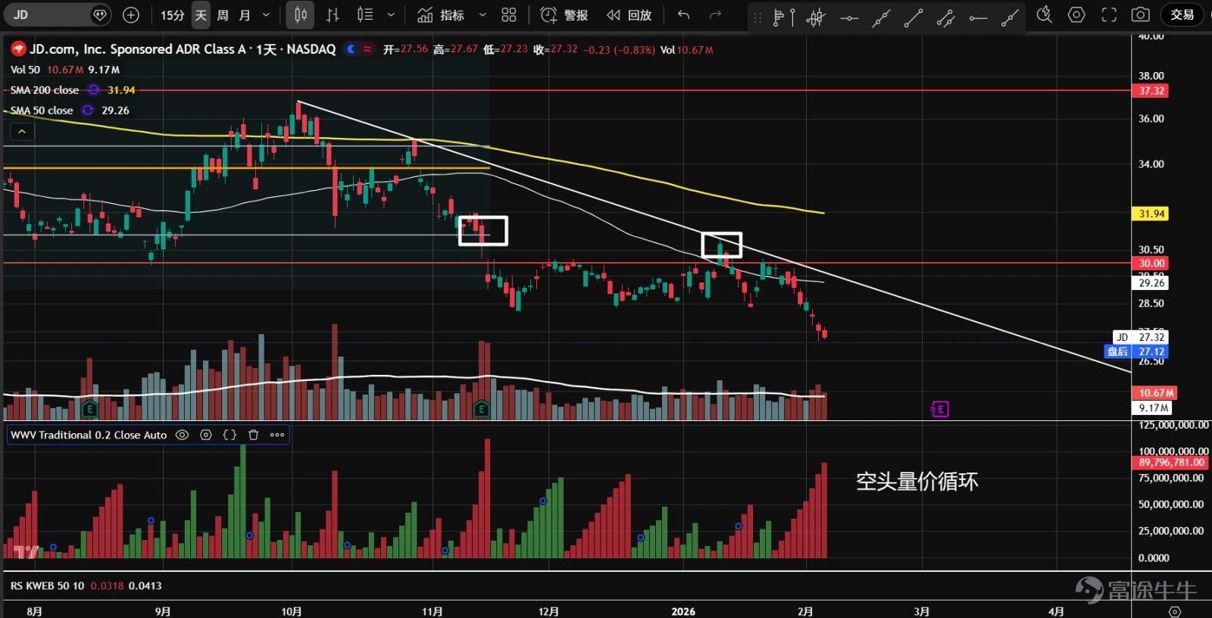Select the 天 daily interval
Viewport: 1212px width, 618px height.
coord(201,15)
